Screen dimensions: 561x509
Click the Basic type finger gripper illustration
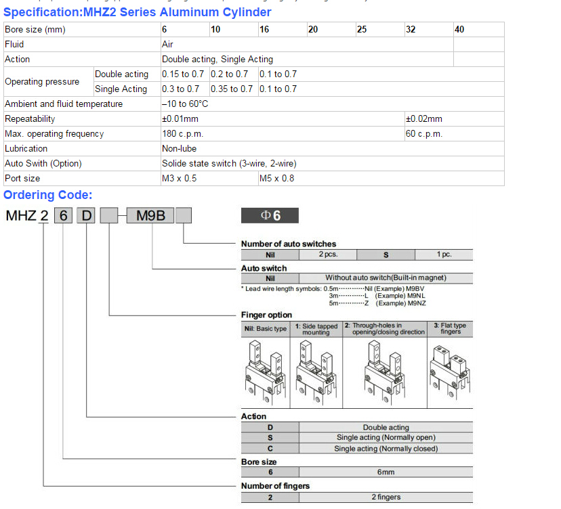point(266,372)
